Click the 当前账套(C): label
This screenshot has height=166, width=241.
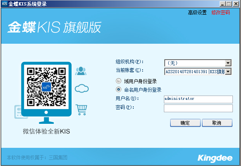tap(129, 70)
